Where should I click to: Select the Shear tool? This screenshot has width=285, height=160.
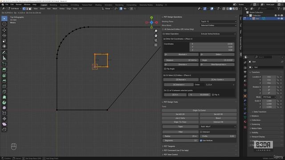tap(4, 124)
